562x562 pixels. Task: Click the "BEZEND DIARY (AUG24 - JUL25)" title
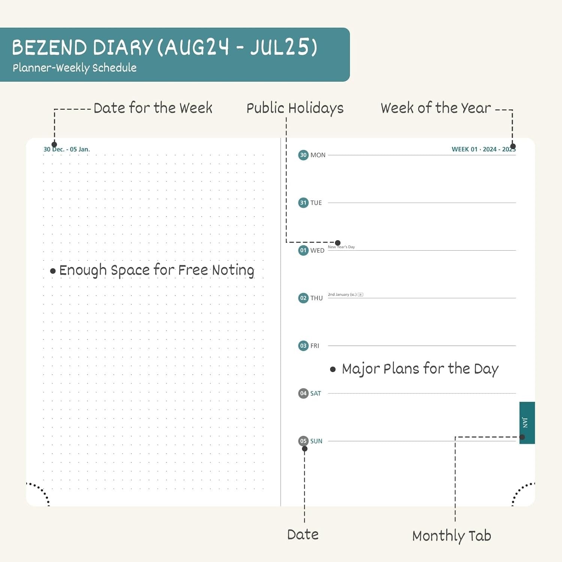(164, 48)
